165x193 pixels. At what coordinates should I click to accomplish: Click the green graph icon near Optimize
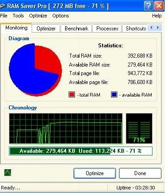8,172
